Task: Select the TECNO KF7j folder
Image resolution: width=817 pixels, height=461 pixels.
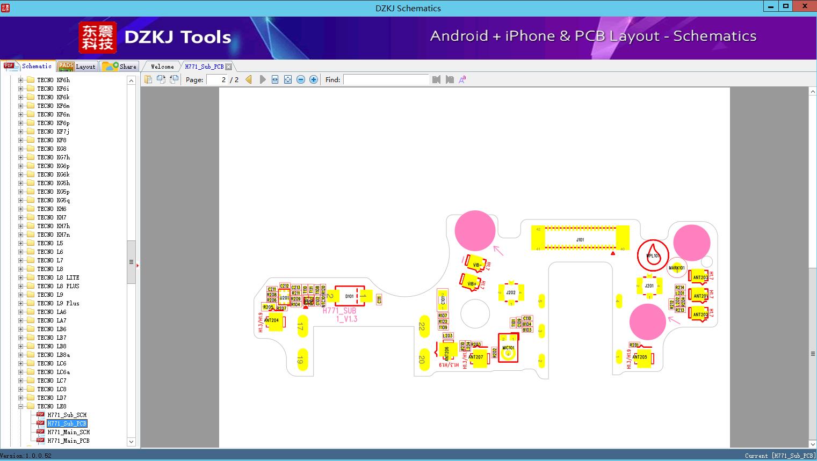Action: (53, 131)
